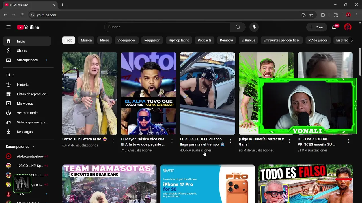Select PC de juegos chip

318,40
